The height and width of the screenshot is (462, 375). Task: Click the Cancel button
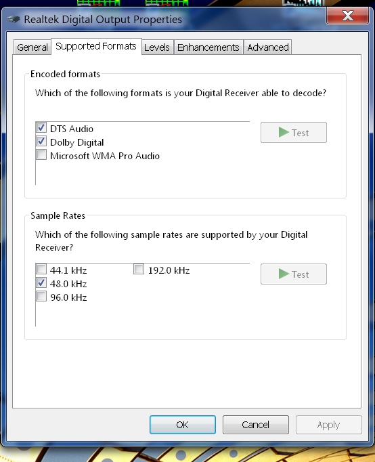pyautogui.click(x=255, y=425)
